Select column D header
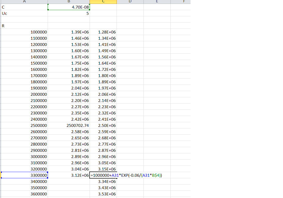The image size is (283, 198). (130, 2)
